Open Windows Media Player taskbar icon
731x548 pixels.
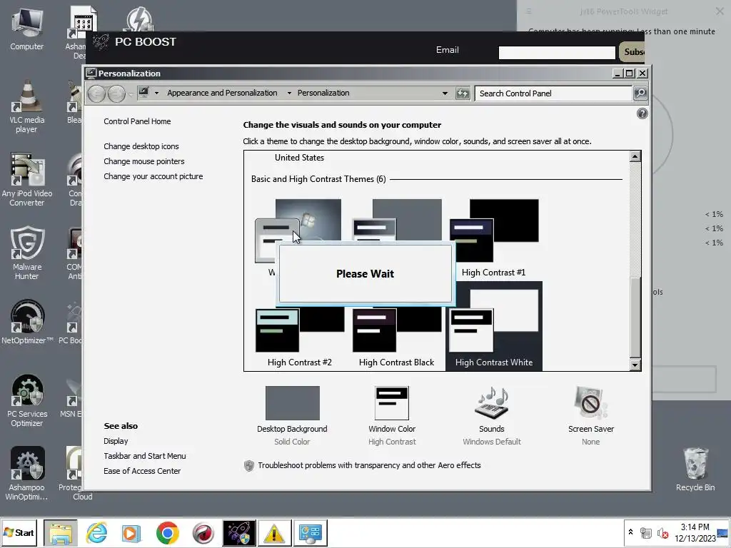pyautogui.click(x=131, y=532)
